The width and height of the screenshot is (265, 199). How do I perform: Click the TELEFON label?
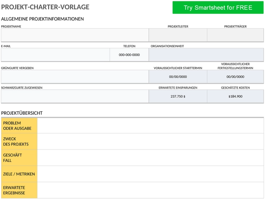129,46
